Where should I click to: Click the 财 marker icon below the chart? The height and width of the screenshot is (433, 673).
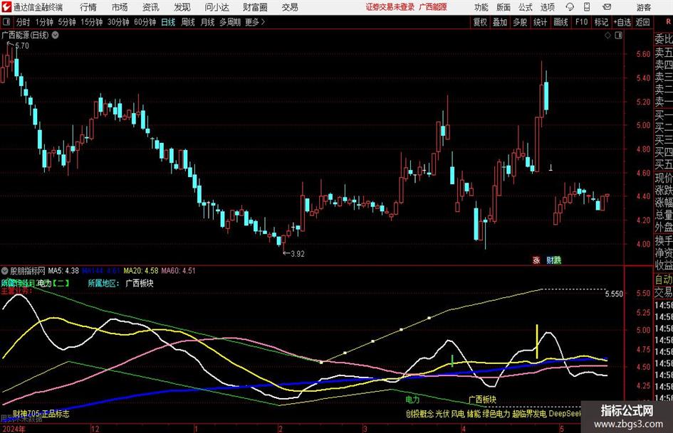pos(550,260)
